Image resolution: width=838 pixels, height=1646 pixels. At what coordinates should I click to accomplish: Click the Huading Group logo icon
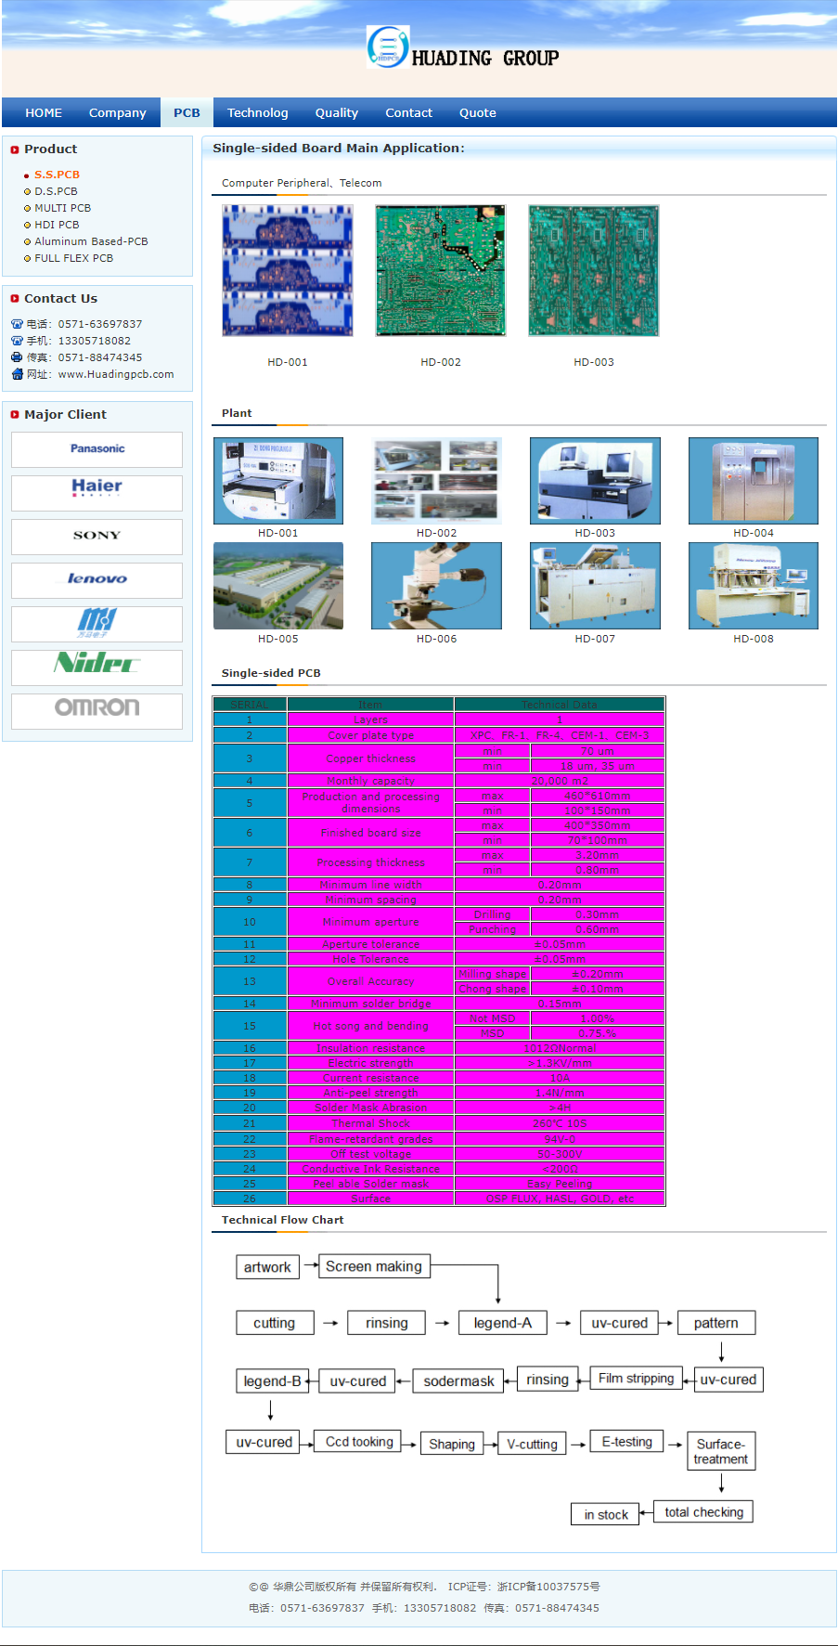point(387,46)
